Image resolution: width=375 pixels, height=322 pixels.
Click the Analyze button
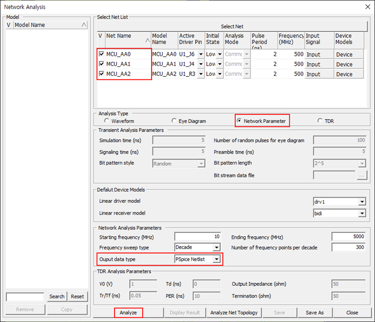pos(128,313)
